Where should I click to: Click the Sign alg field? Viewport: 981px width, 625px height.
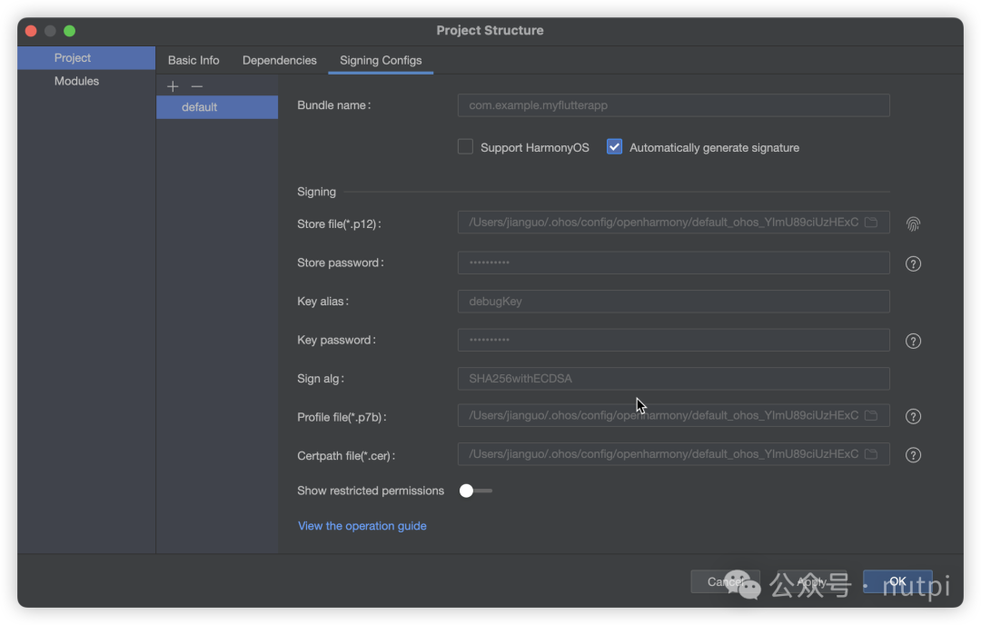[x=673, y=379]
